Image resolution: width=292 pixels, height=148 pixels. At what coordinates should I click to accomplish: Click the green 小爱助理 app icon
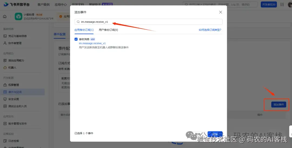(18, 16)
